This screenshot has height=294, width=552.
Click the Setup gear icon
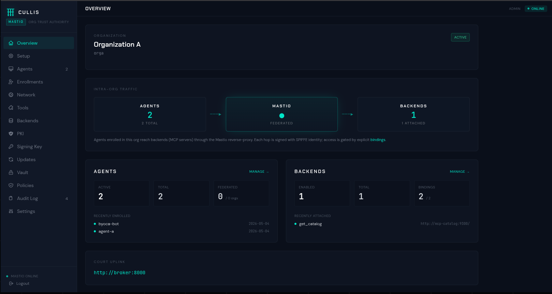click(x=11, y=56)
